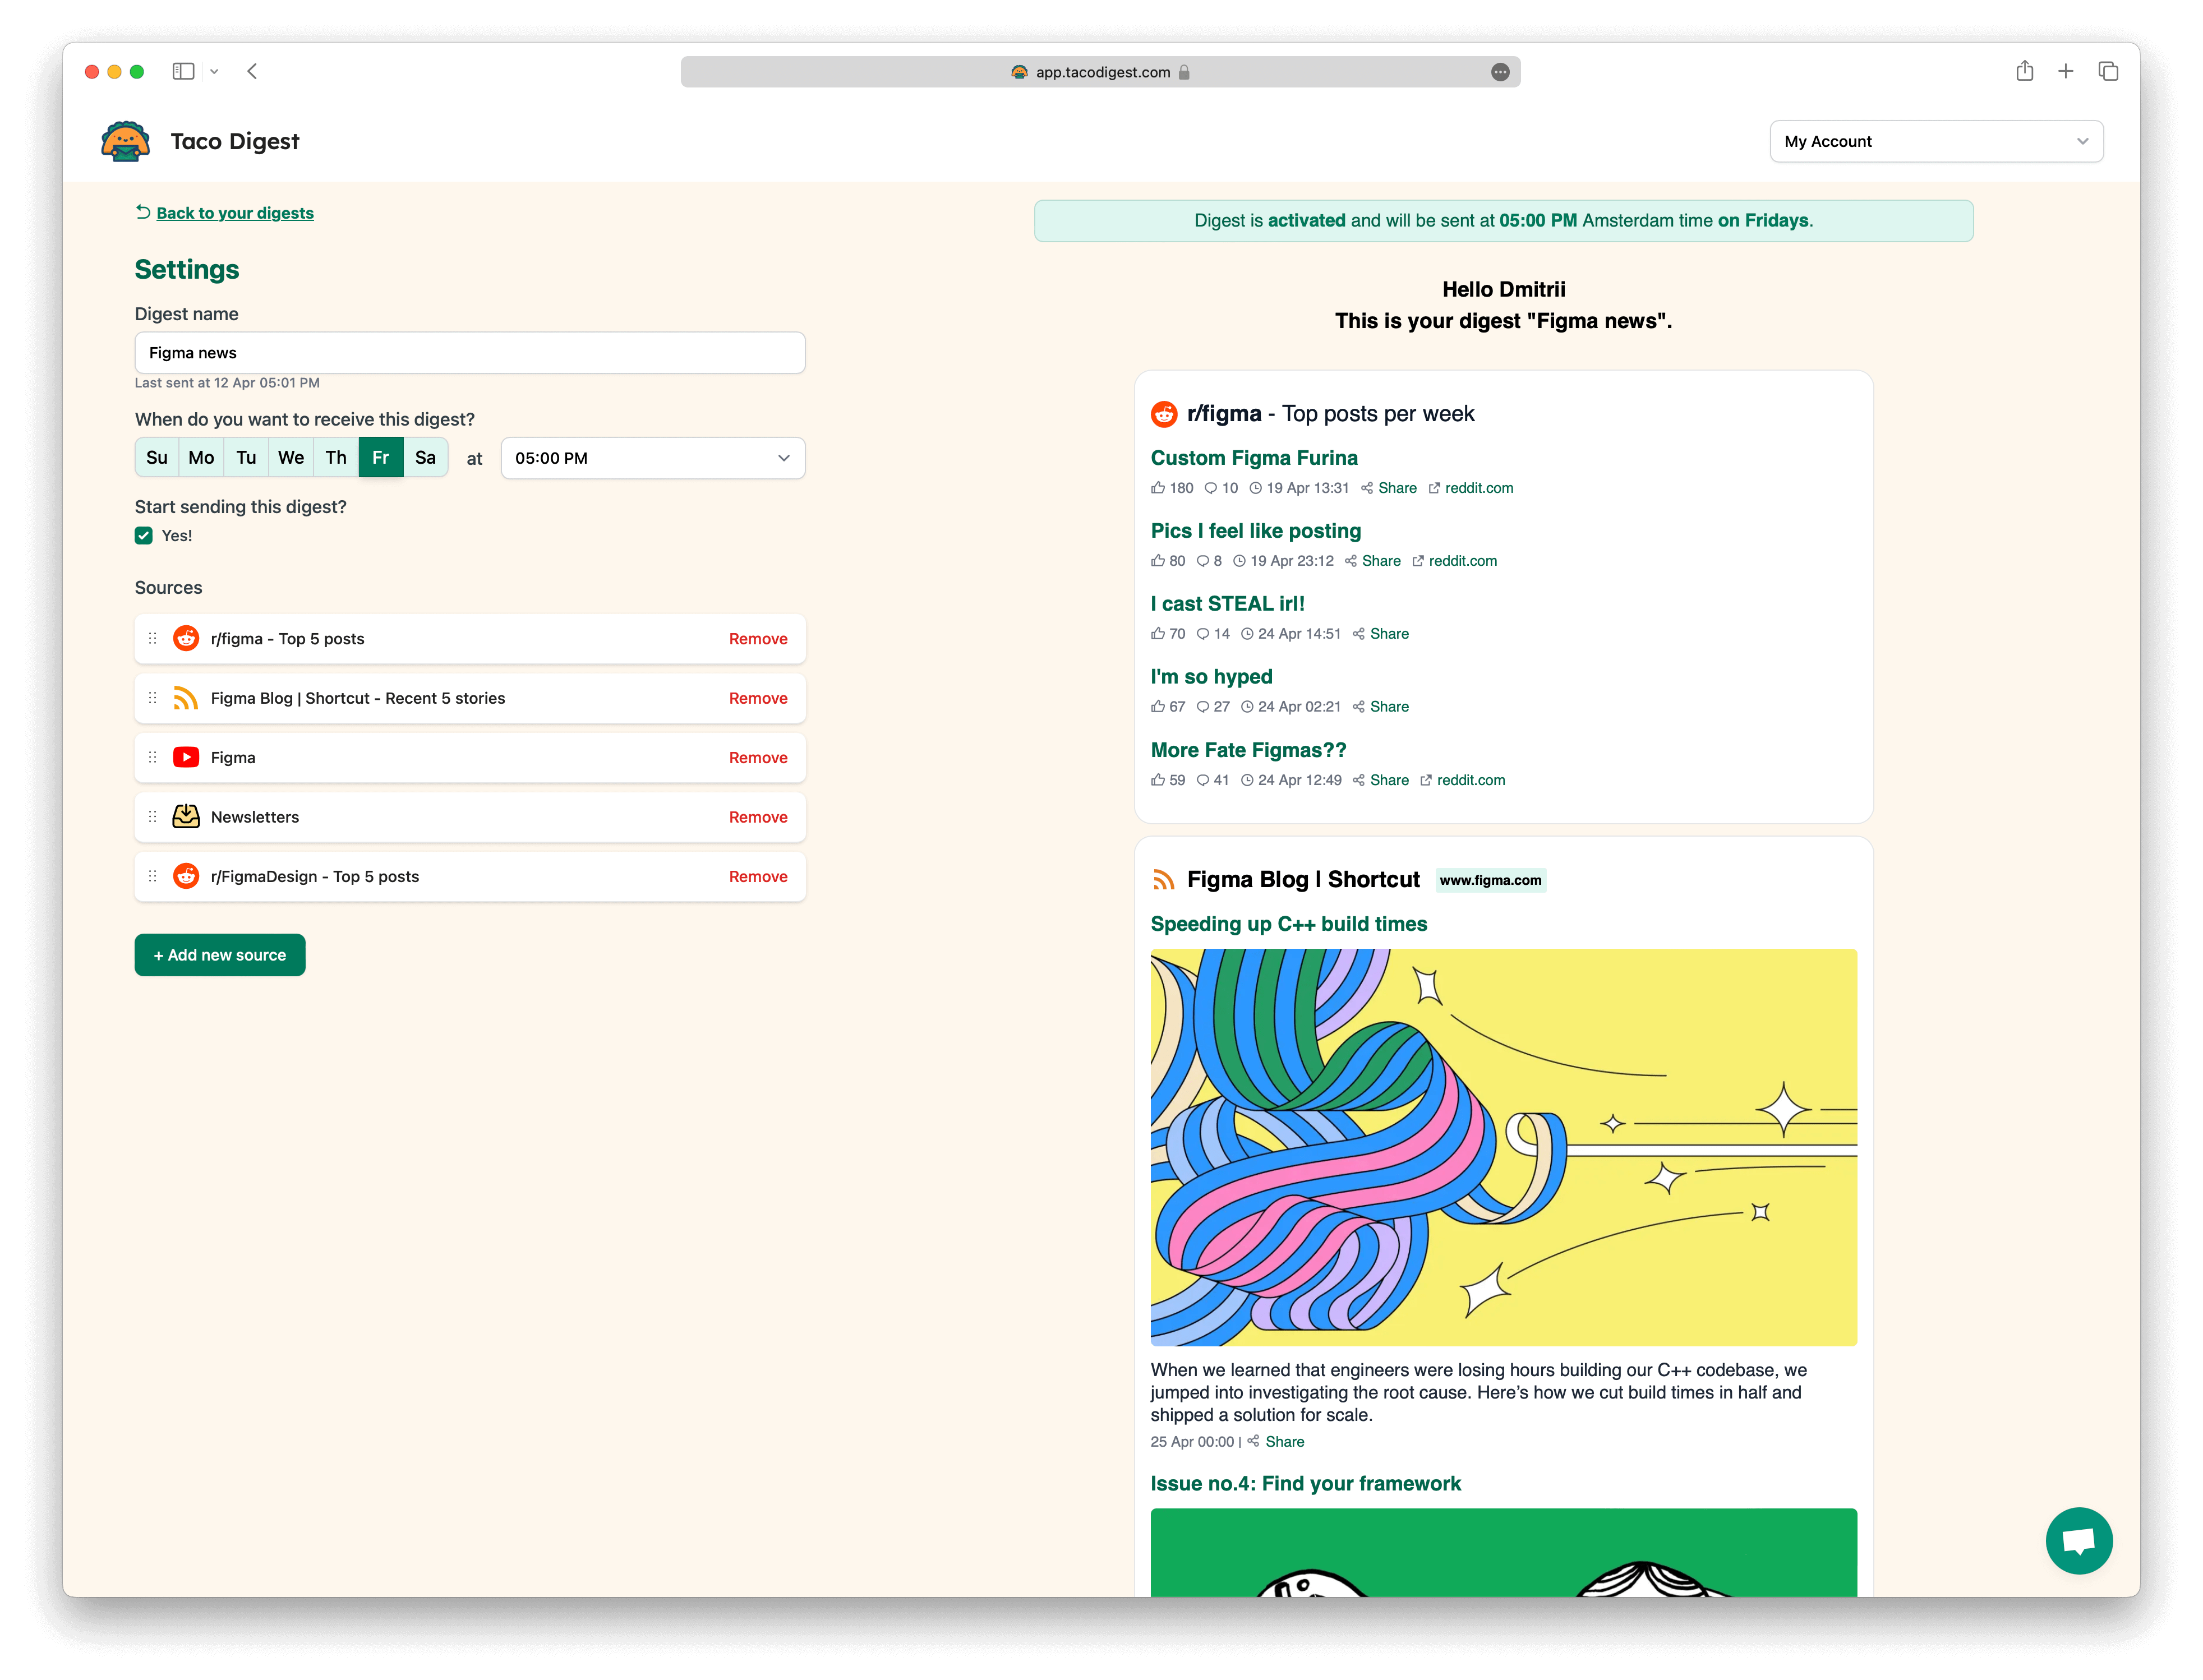Click Reddit icon in r/figma preview header
Viewport: 2203px width, 1680px height.
[1164, 414]
